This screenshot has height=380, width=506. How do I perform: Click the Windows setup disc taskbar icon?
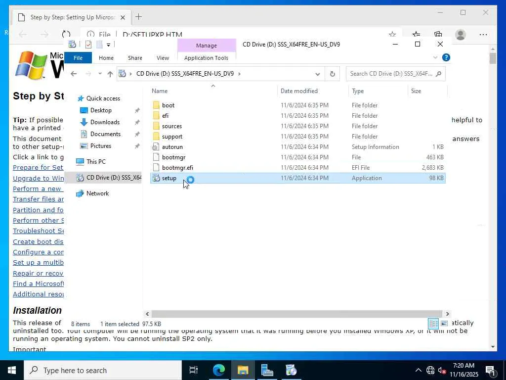tap(291, 370)
